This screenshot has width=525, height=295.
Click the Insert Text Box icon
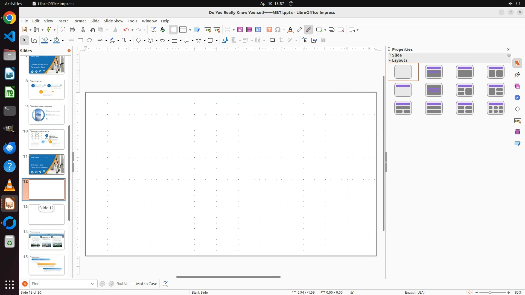(x=269, y=30)
